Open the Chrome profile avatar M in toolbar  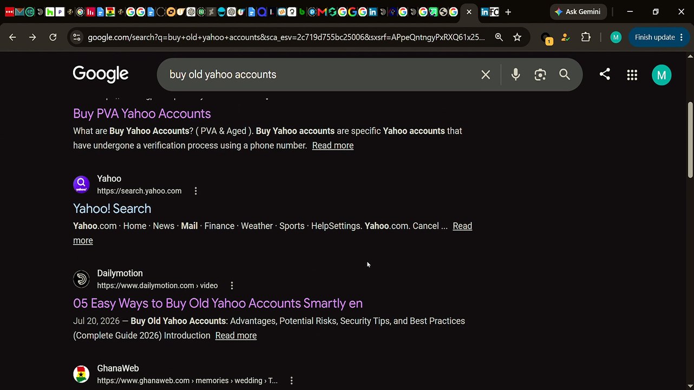616,37
